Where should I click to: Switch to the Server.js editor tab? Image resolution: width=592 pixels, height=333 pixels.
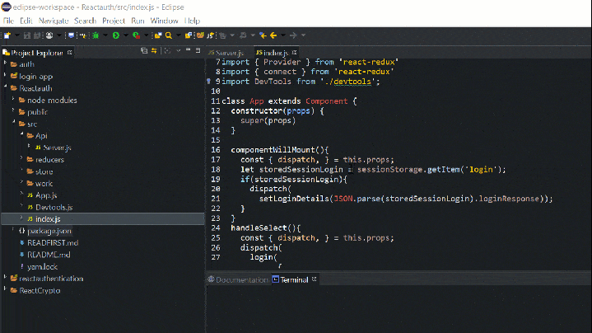pos(226,53)
